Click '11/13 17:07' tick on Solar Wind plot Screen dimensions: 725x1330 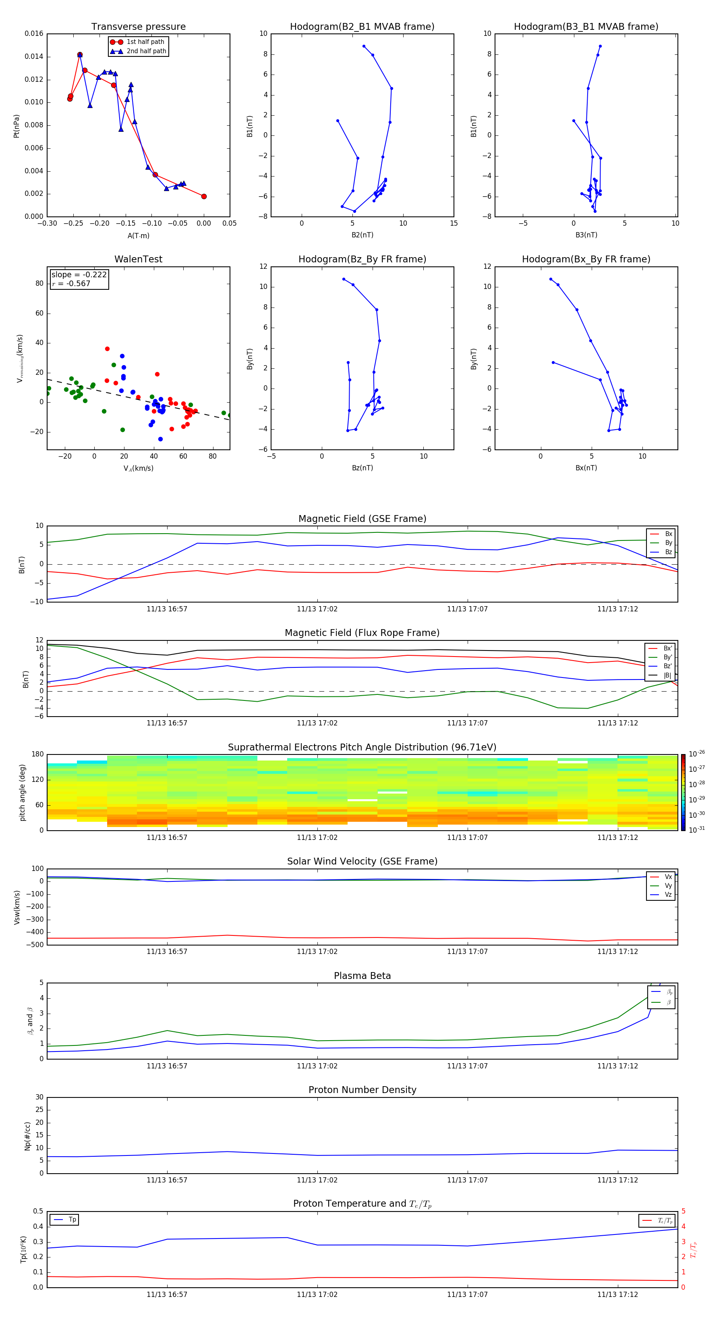click(x=467, y=952)
